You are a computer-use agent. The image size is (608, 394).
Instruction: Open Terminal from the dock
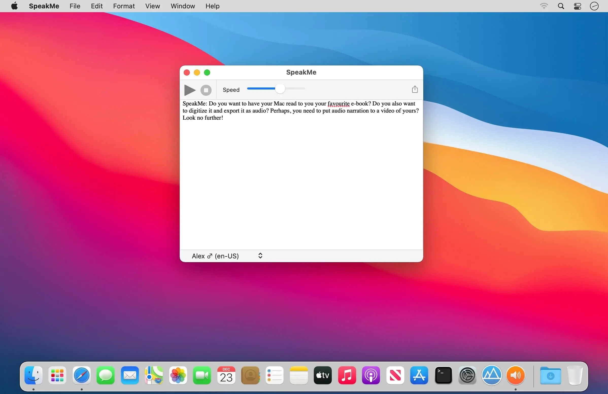pos(443,375)
